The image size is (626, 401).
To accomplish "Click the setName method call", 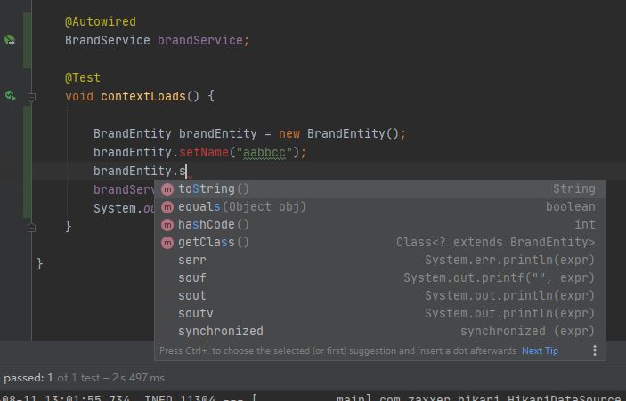I will tap(204, 152).
